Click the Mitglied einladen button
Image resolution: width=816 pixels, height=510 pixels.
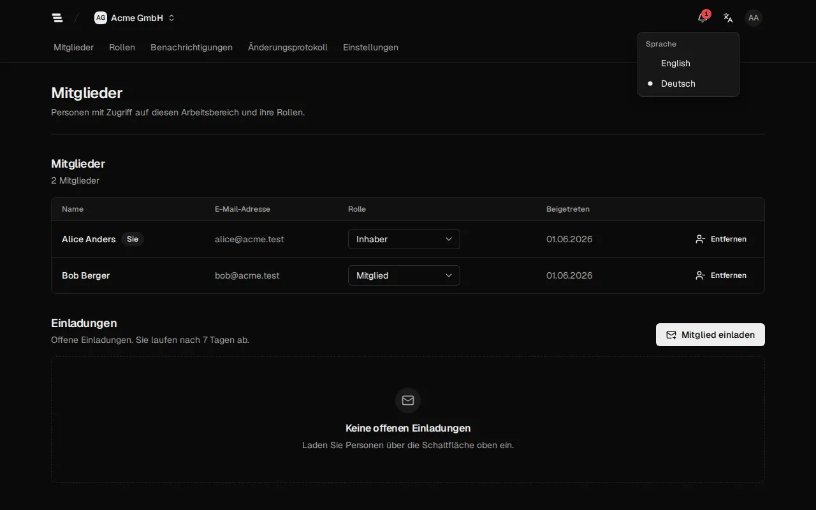click(x=710, y=335)
